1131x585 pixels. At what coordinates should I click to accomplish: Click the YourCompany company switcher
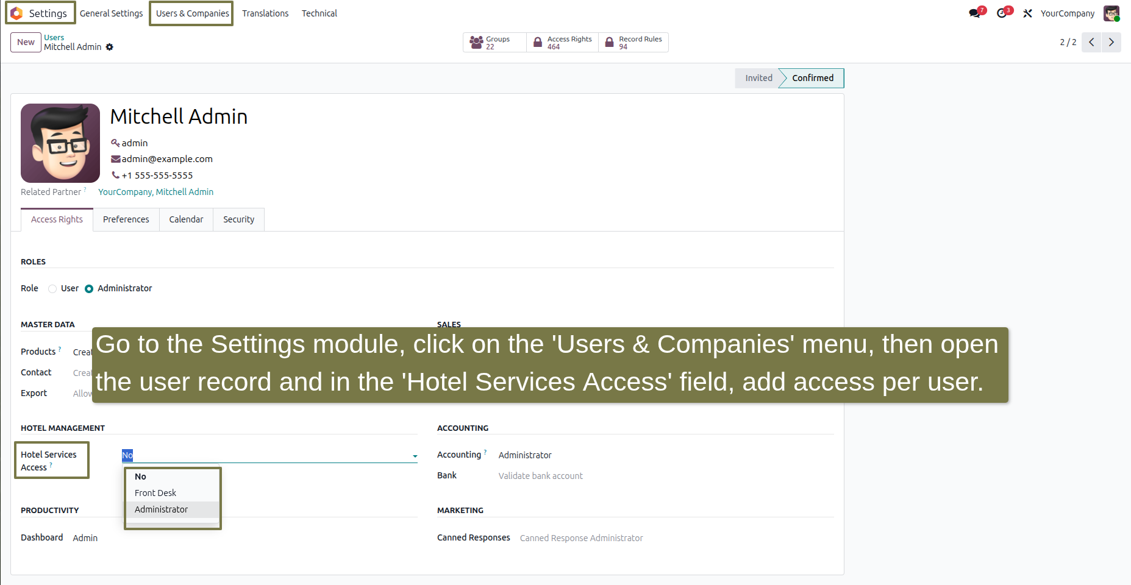pyautogui.click(x=1067, y=13)
